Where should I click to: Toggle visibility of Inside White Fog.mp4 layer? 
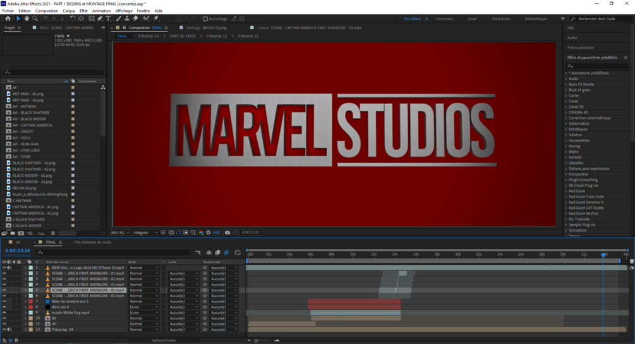[4, 313]
